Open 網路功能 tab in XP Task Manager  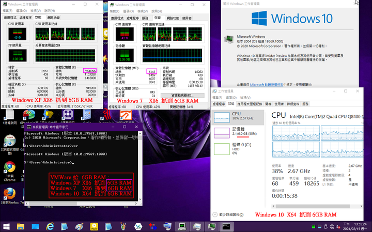click(x=53, y=18)
